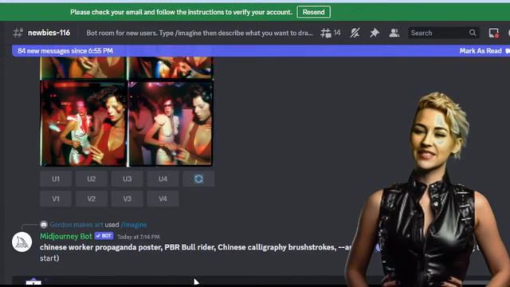Upscale image one with U1
The height and width of the screenshot is (287, 510).
(x=56, y=179)
